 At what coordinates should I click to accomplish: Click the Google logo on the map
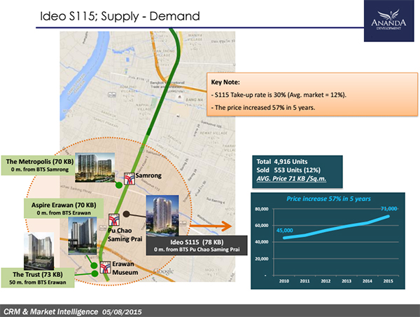pos(160,271)
